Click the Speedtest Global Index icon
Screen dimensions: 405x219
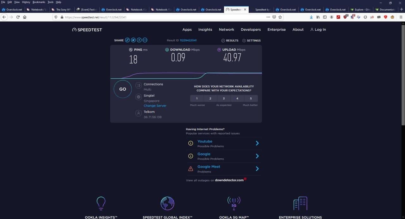pyautogui.click(x=167, y=203)
